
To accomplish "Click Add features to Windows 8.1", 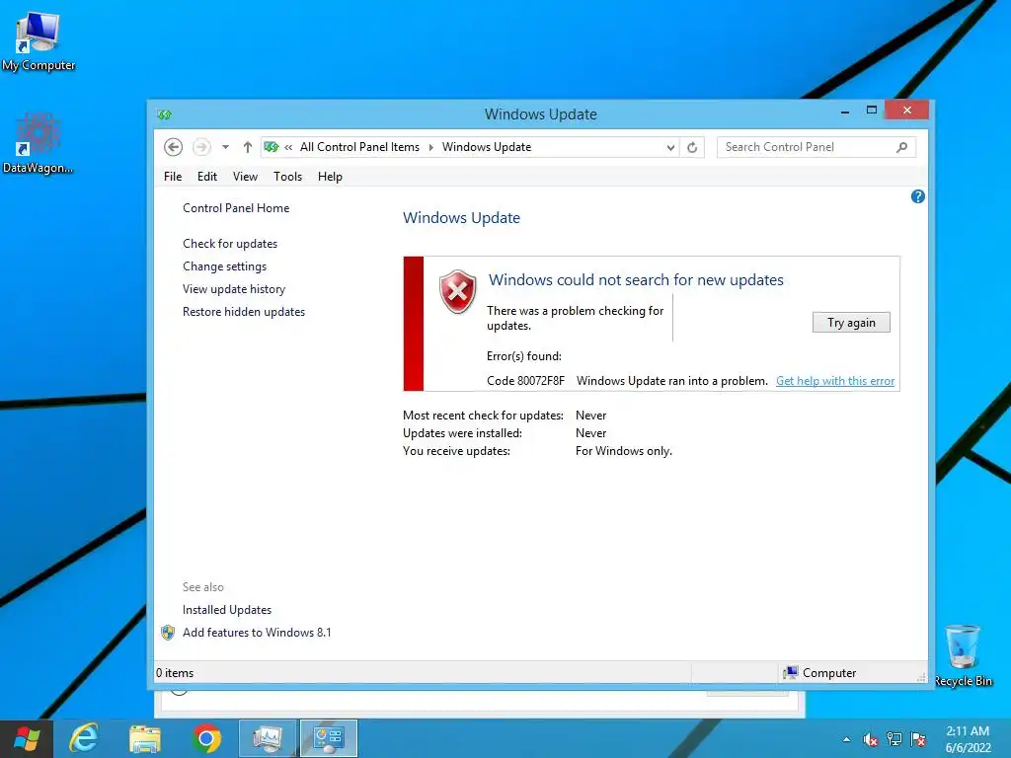I will point(257,633).
